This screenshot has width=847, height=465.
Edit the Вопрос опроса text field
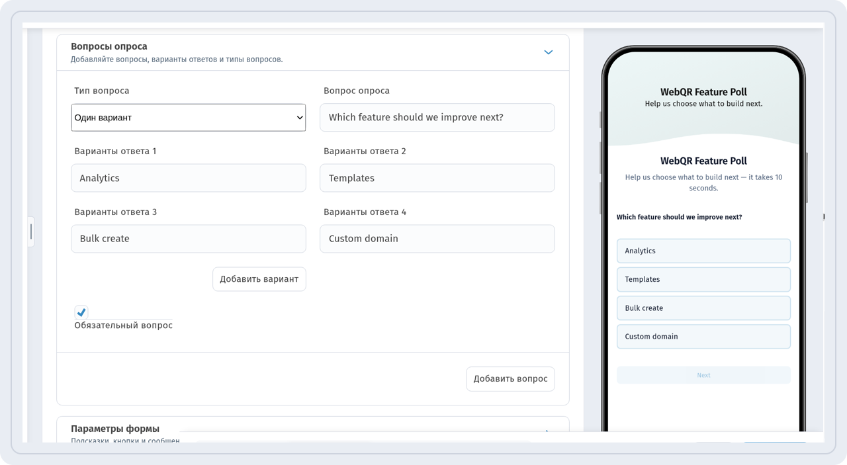tap(437, 118)
